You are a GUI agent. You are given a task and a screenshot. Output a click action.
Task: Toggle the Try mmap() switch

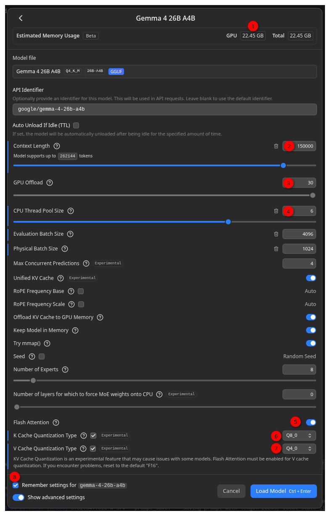(311, 343)
